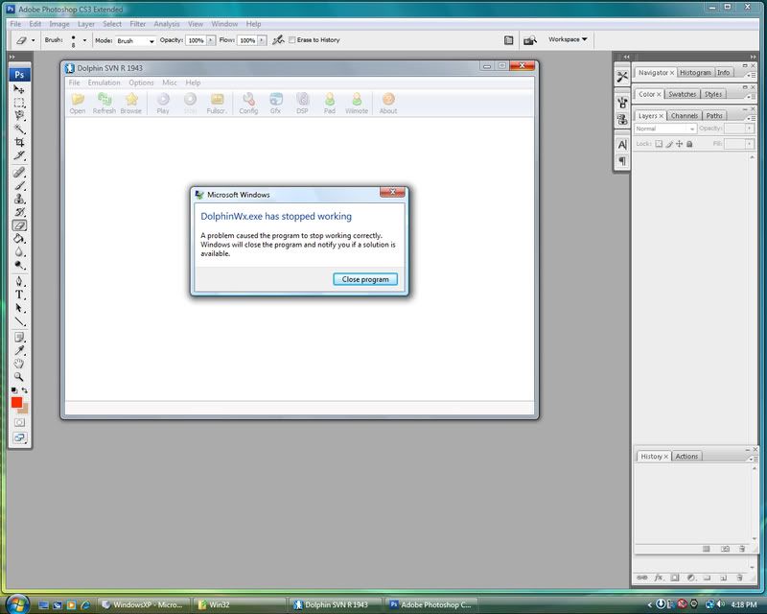Switch to the Histogram tab
The image size is (767, 614).
coord(695,73)
